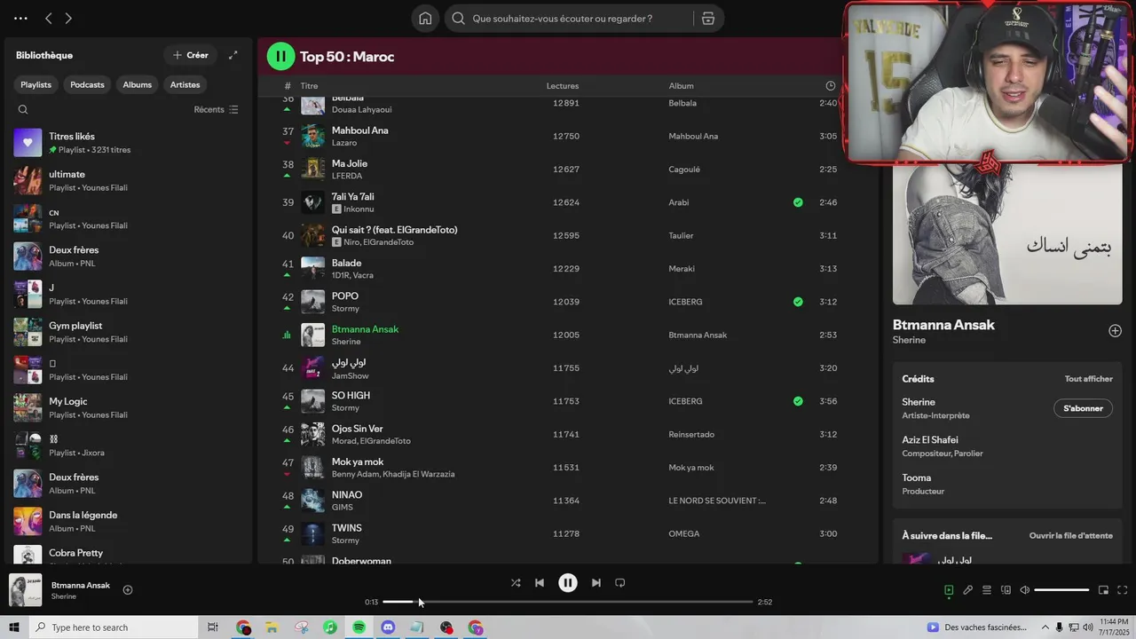The height and width of the screenshot is (639, 1136).
Task: Open the album link Meraki
Action: click(x=682, y=269)
